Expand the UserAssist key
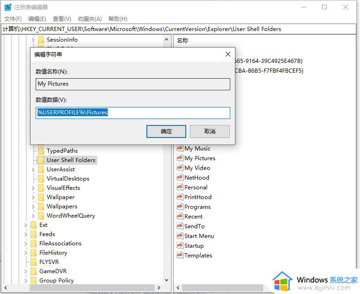Screen dimensions: 360x294 pos(33,169)
